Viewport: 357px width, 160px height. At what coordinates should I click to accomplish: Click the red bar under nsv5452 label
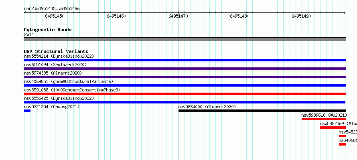coord(342,136)
